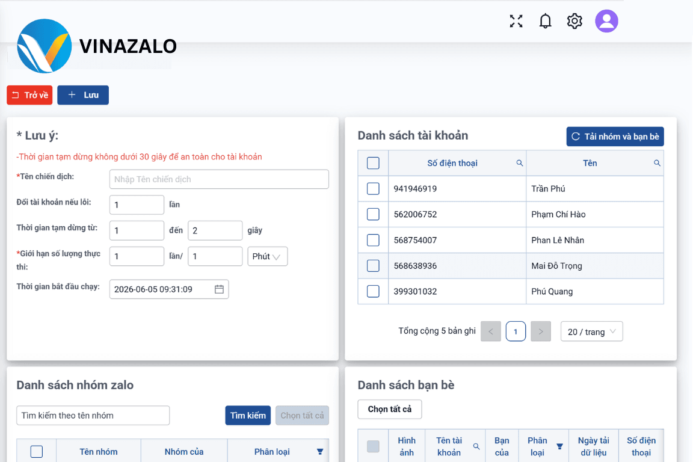
Task: Focus pause time đến field
Action: click(215, 230)
